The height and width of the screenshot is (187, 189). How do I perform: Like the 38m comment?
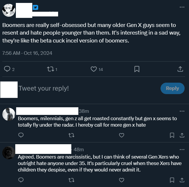122,135
